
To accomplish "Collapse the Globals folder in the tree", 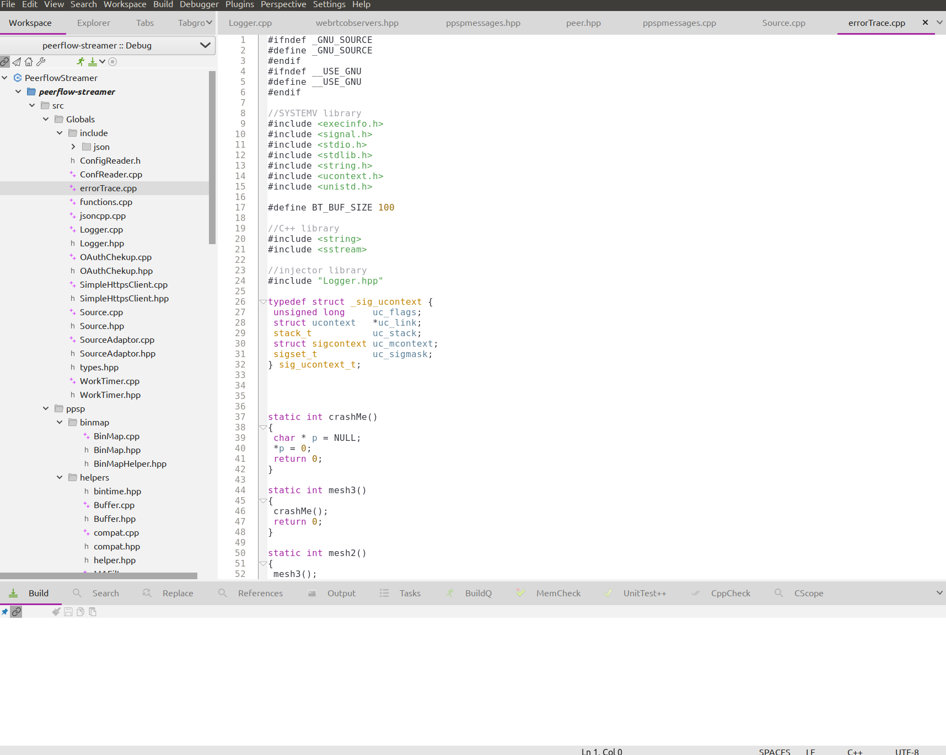I will (x=46, y=119).
